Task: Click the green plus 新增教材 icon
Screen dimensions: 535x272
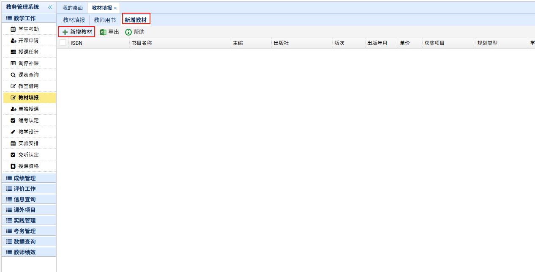Action: (x=65, y=32)
